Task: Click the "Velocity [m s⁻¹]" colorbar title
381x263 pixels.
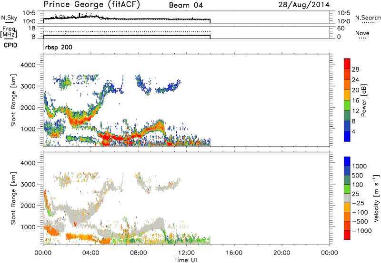Action: (x=376, y=198)
